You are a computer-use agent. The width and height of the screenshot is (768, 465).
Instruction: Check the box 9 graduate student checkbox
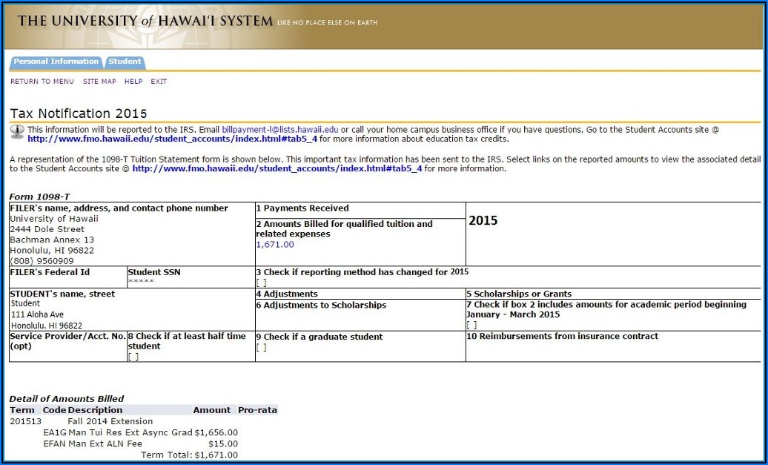pyautogui.click(x=261, y=347)
